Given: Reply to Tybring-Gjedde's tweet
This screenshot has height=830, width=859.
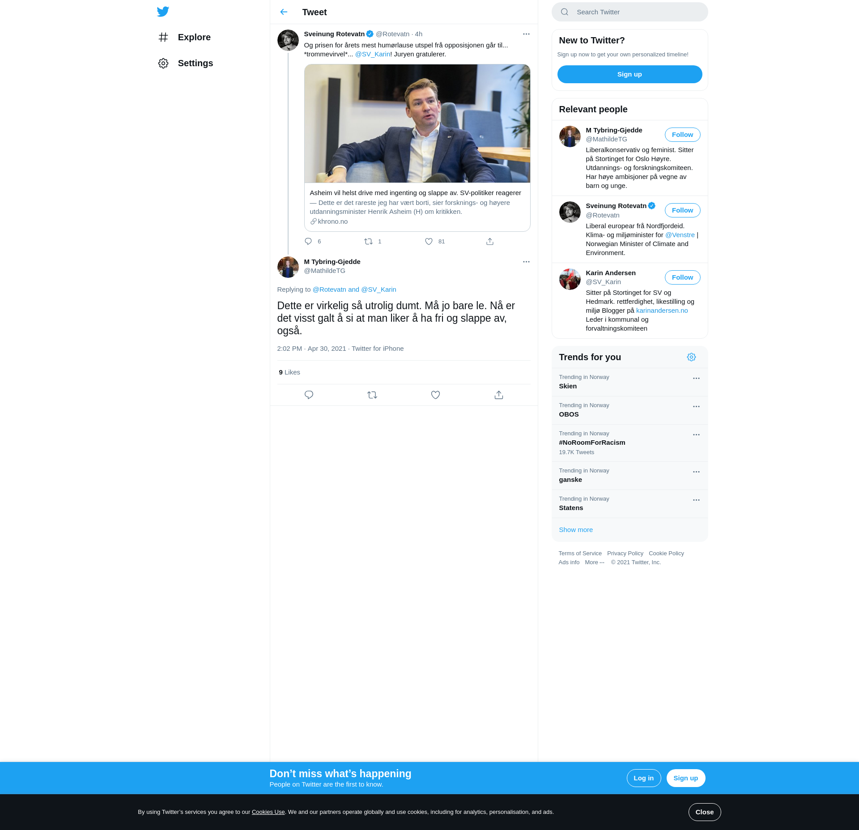Looking at the screenshot, I should coord(309,395).
